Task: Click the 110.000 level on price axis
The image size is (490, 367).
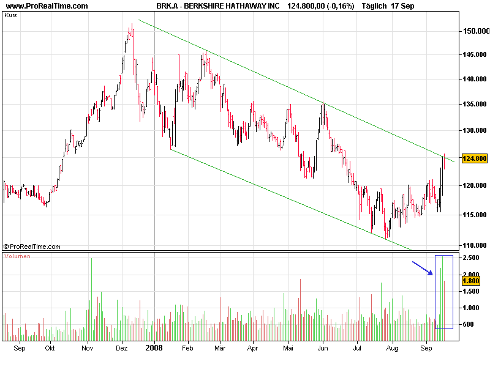Action: 475,245
